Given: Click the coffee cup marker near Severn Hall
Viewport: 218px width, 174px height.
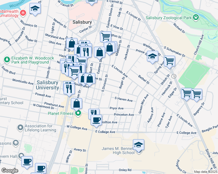Looking at the screenshot, I should tap(27, 162).
